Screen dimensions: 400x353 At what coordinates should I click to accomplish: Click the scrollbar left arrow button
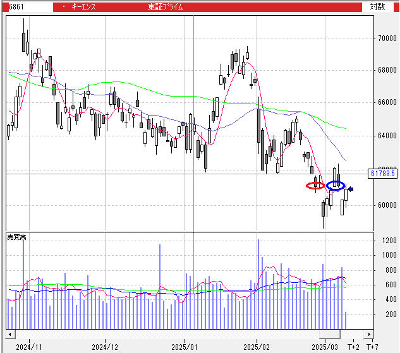[10, 334]
